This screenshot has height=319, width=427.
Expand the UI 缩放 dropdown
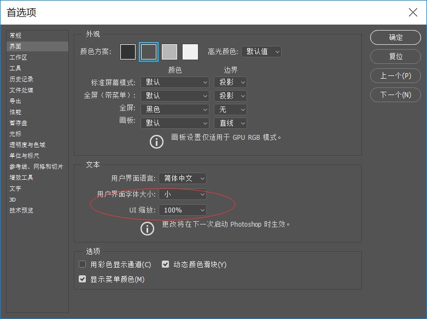(183, 210)
